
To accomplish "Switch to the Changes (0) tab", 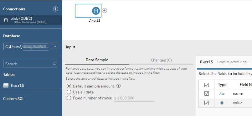I will pos(161,60).
